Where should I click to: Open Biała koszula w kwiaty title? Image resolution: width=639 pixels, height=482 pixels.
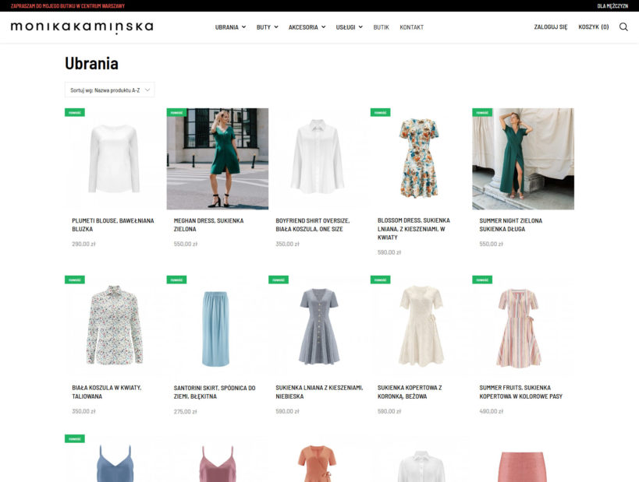click(x=107, y=392)
